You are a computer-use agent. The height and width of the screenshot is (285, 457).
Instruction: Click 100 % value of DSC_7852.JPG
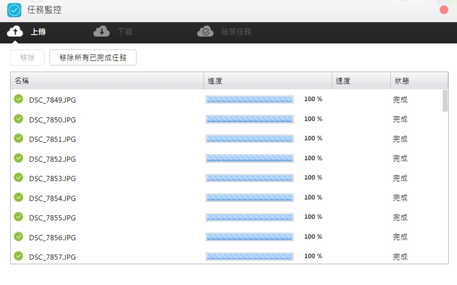[314, 158]
